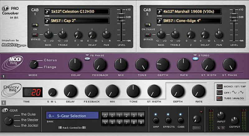Viewport: 249px width, 136px height.
Task: Show the CABS rack section
Action: coord(181,120)
